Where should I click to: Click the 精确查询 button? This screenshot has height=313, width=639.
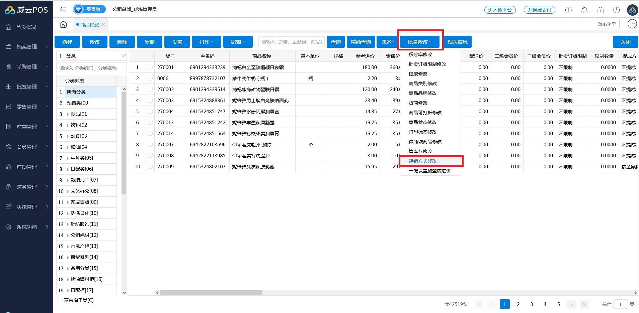coord(361,42)
